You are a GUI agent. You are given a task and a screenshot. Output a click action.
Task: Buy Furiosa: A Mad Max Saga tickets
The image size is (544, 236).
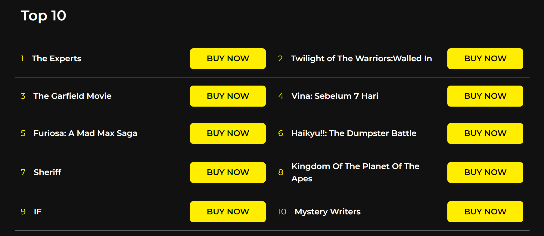click(228, 133)
